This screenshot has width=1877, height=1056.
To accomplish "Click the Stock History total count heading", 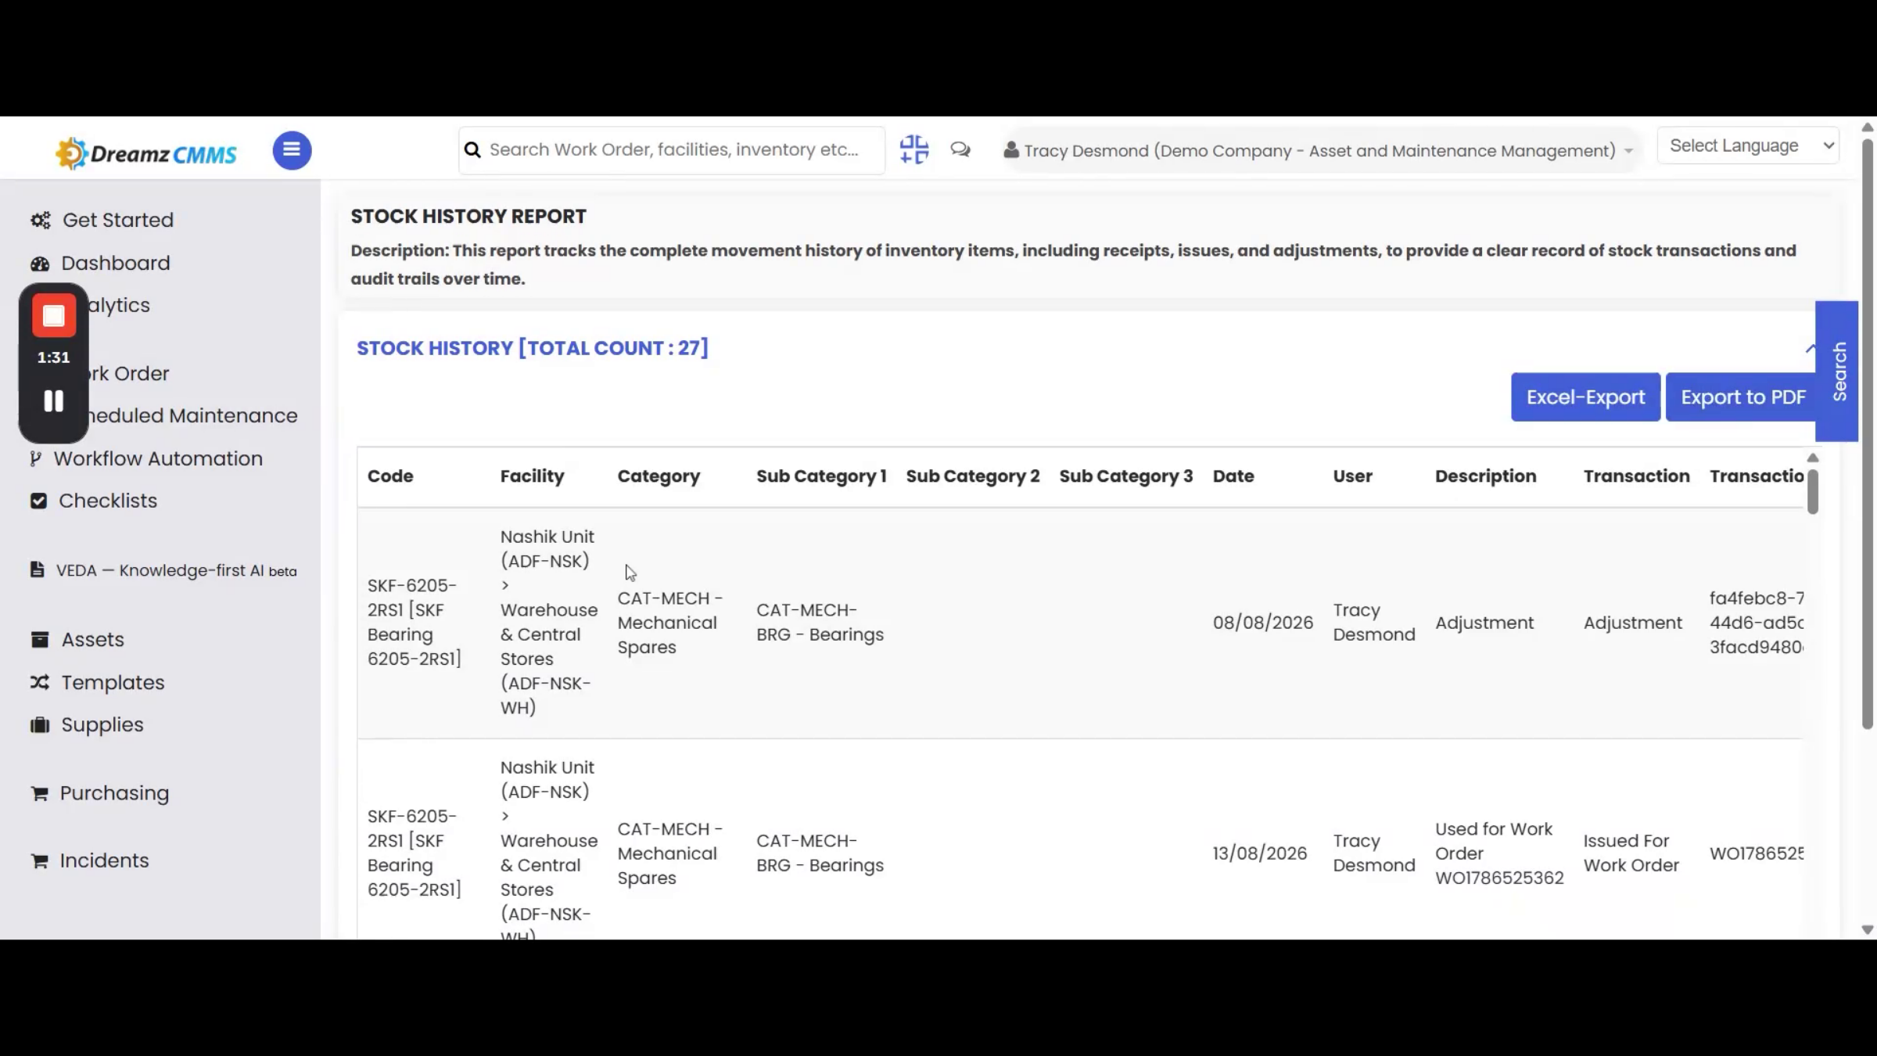I will coord(532,348).
